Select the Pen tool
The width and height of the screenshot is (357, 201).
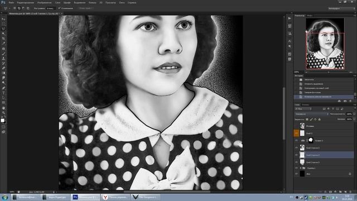[x=3, y=88]
